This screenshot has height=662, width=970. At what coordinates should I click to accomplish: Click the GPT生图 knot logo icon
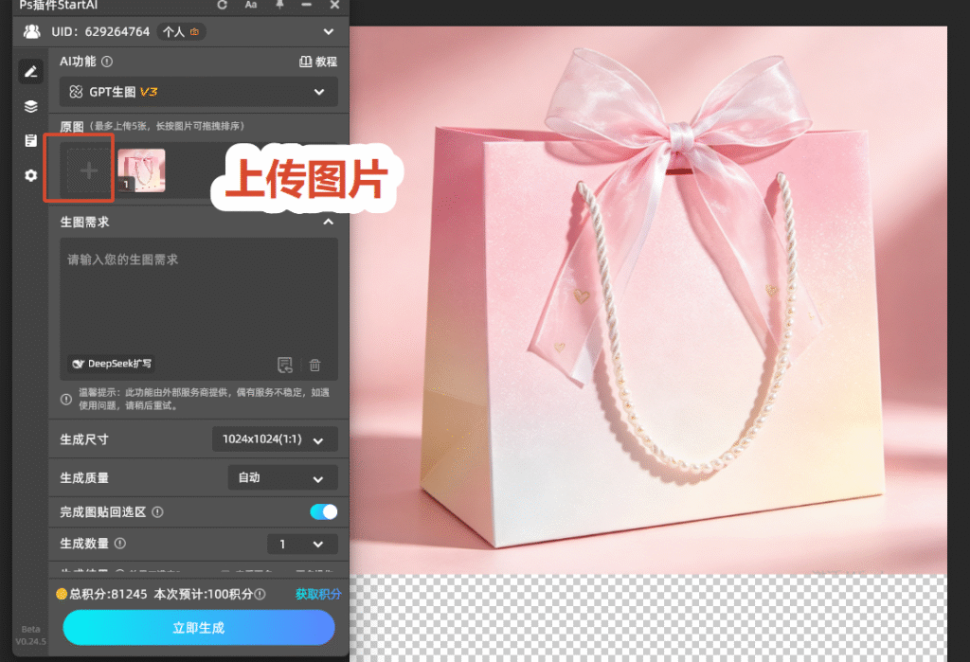76,92
